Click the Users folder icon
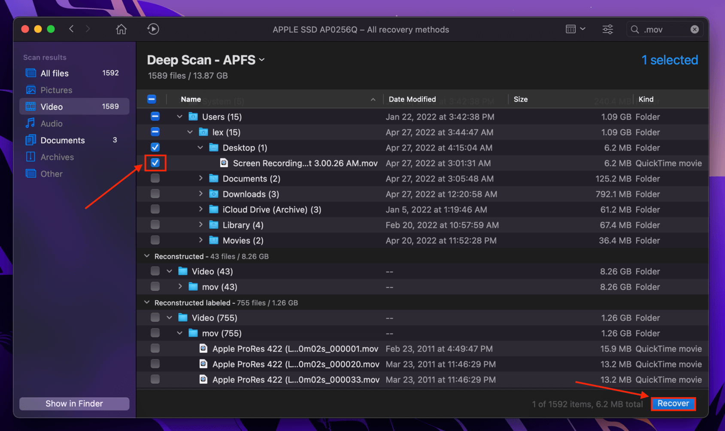This screenshot has height=431, width=725. point(193,116)
